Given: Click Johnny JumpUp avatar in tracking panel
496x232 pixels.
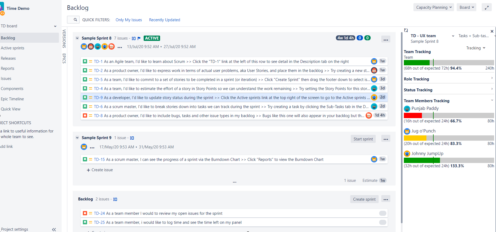Looking at the screenshot, I should pos(407,154).
